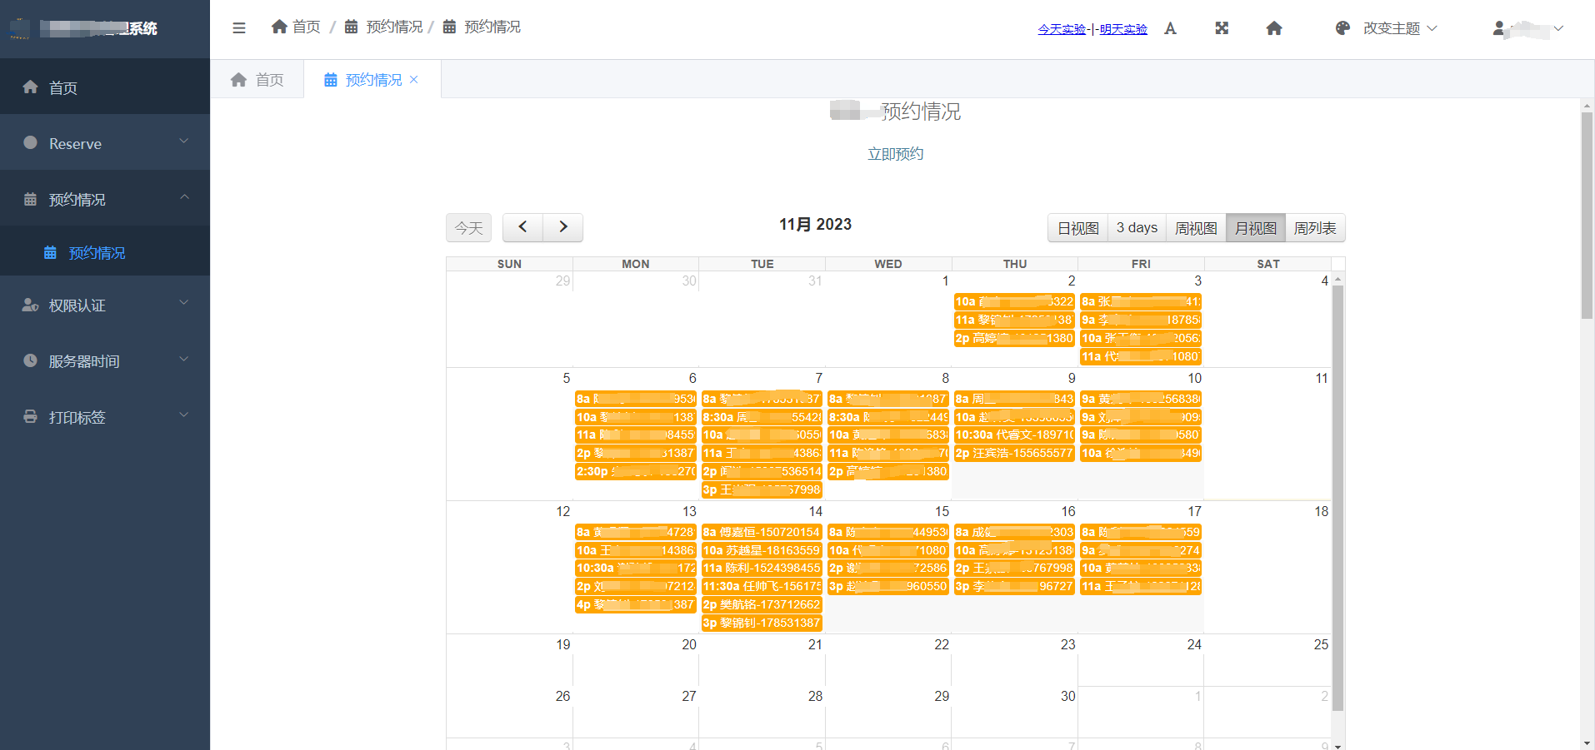1595x750 pixels.
Task: Select 预约情况 submenu item in sidebar
Action: click(105, 252)
